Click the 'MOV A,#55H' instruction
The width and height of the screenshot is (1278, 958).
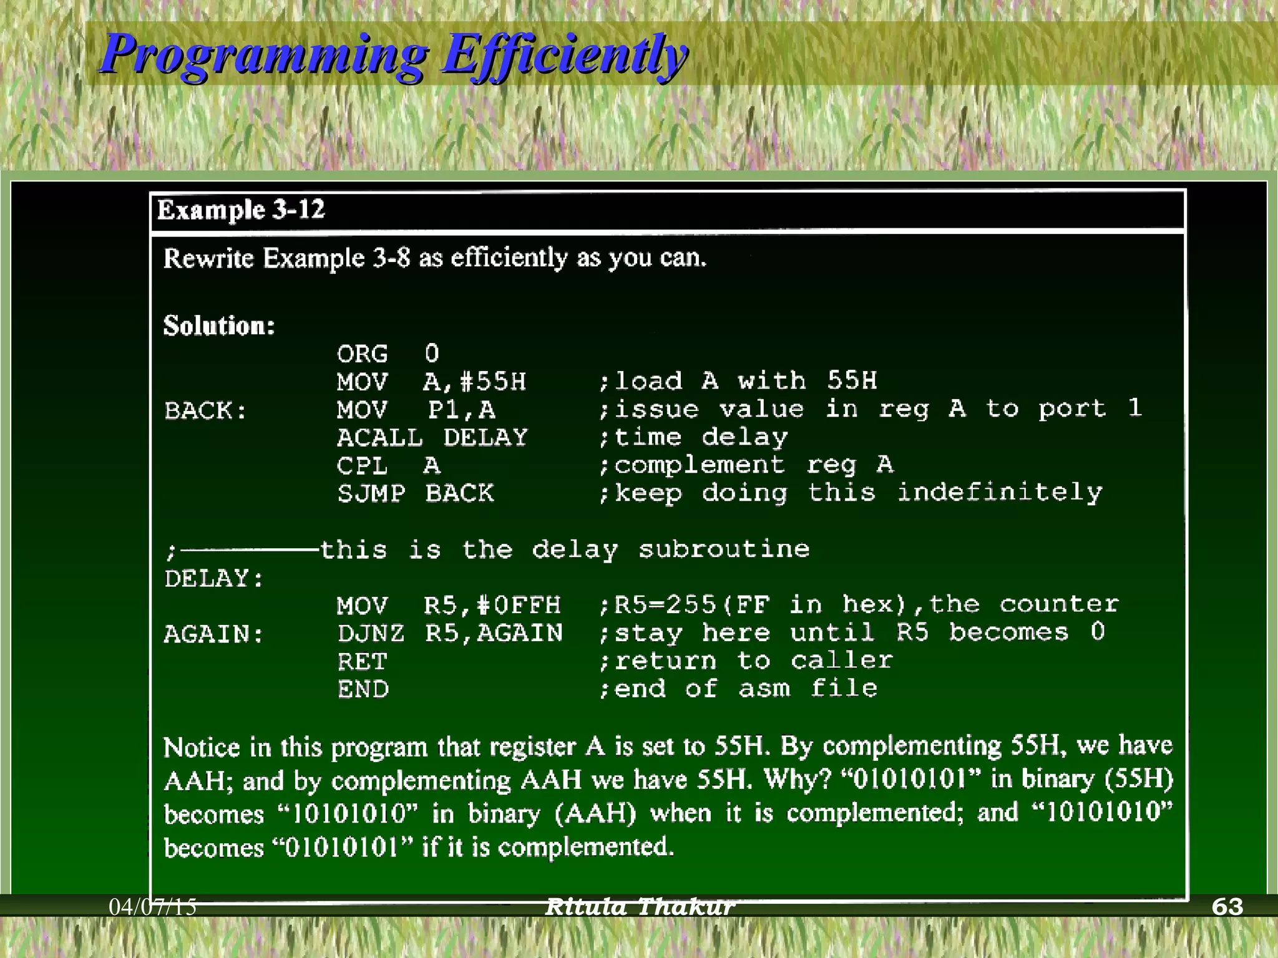click(431, 382)
